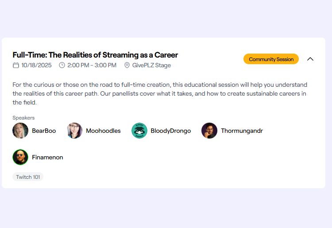This screenshot has width=332, height=228.
Task: Click the GivePLZ Stage location text
Action: pos(151,66)
